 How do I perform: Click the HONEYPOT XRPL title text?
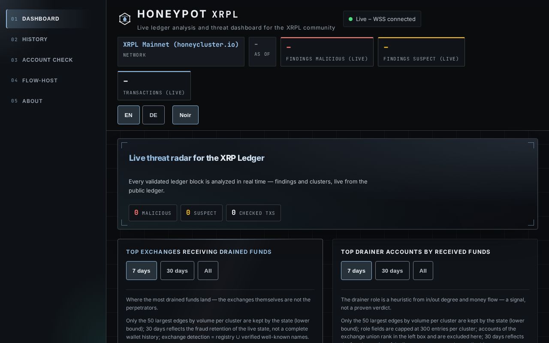click(188, 14)
